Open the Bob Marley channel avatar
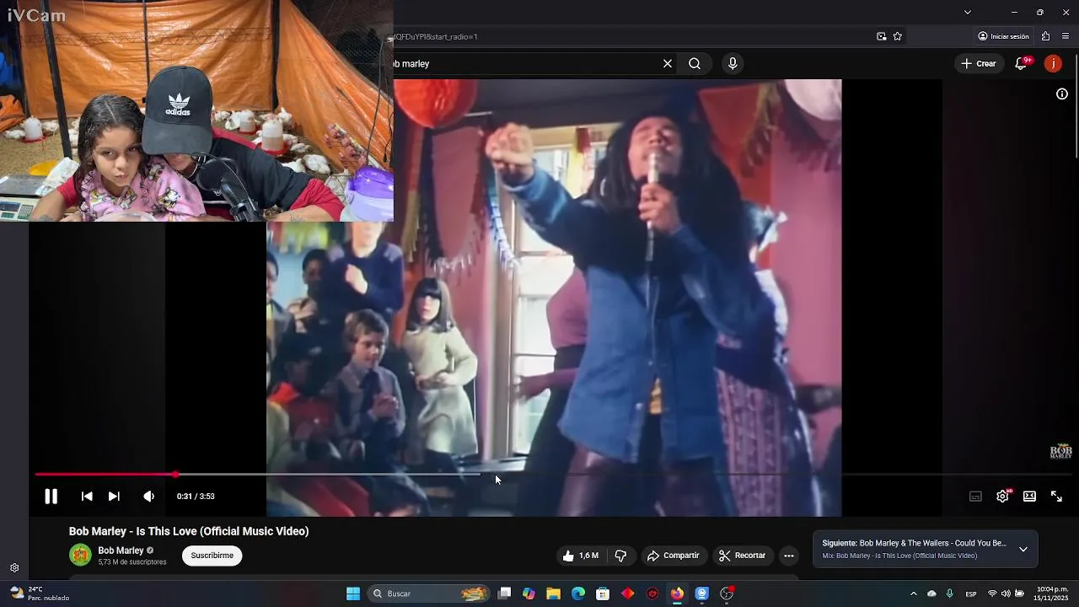Viewport: 1079px width, 607px height. [80, 555]
